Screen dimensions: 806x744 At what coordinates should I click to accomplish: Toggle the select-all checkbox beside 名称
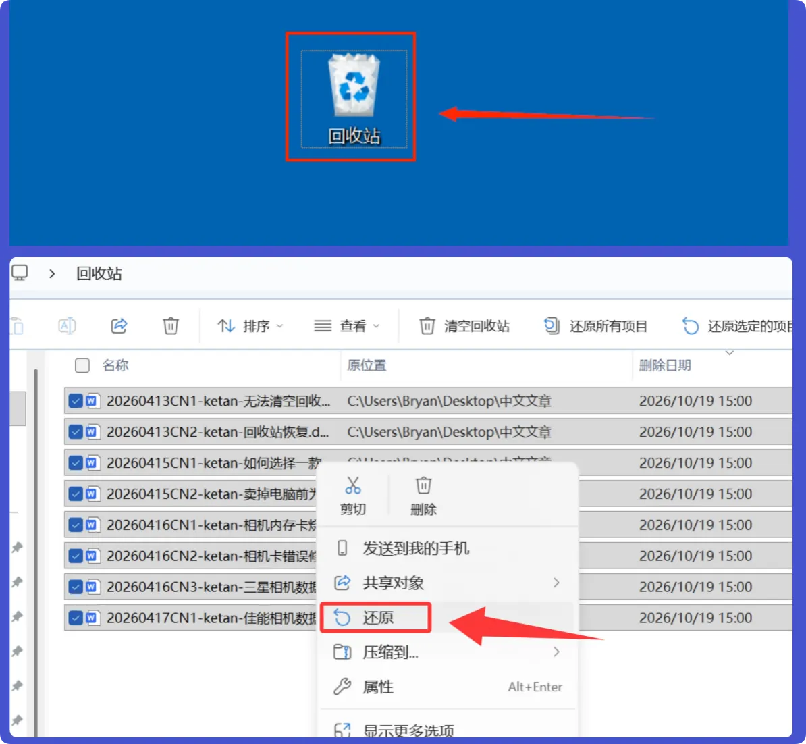coord(82,365)
